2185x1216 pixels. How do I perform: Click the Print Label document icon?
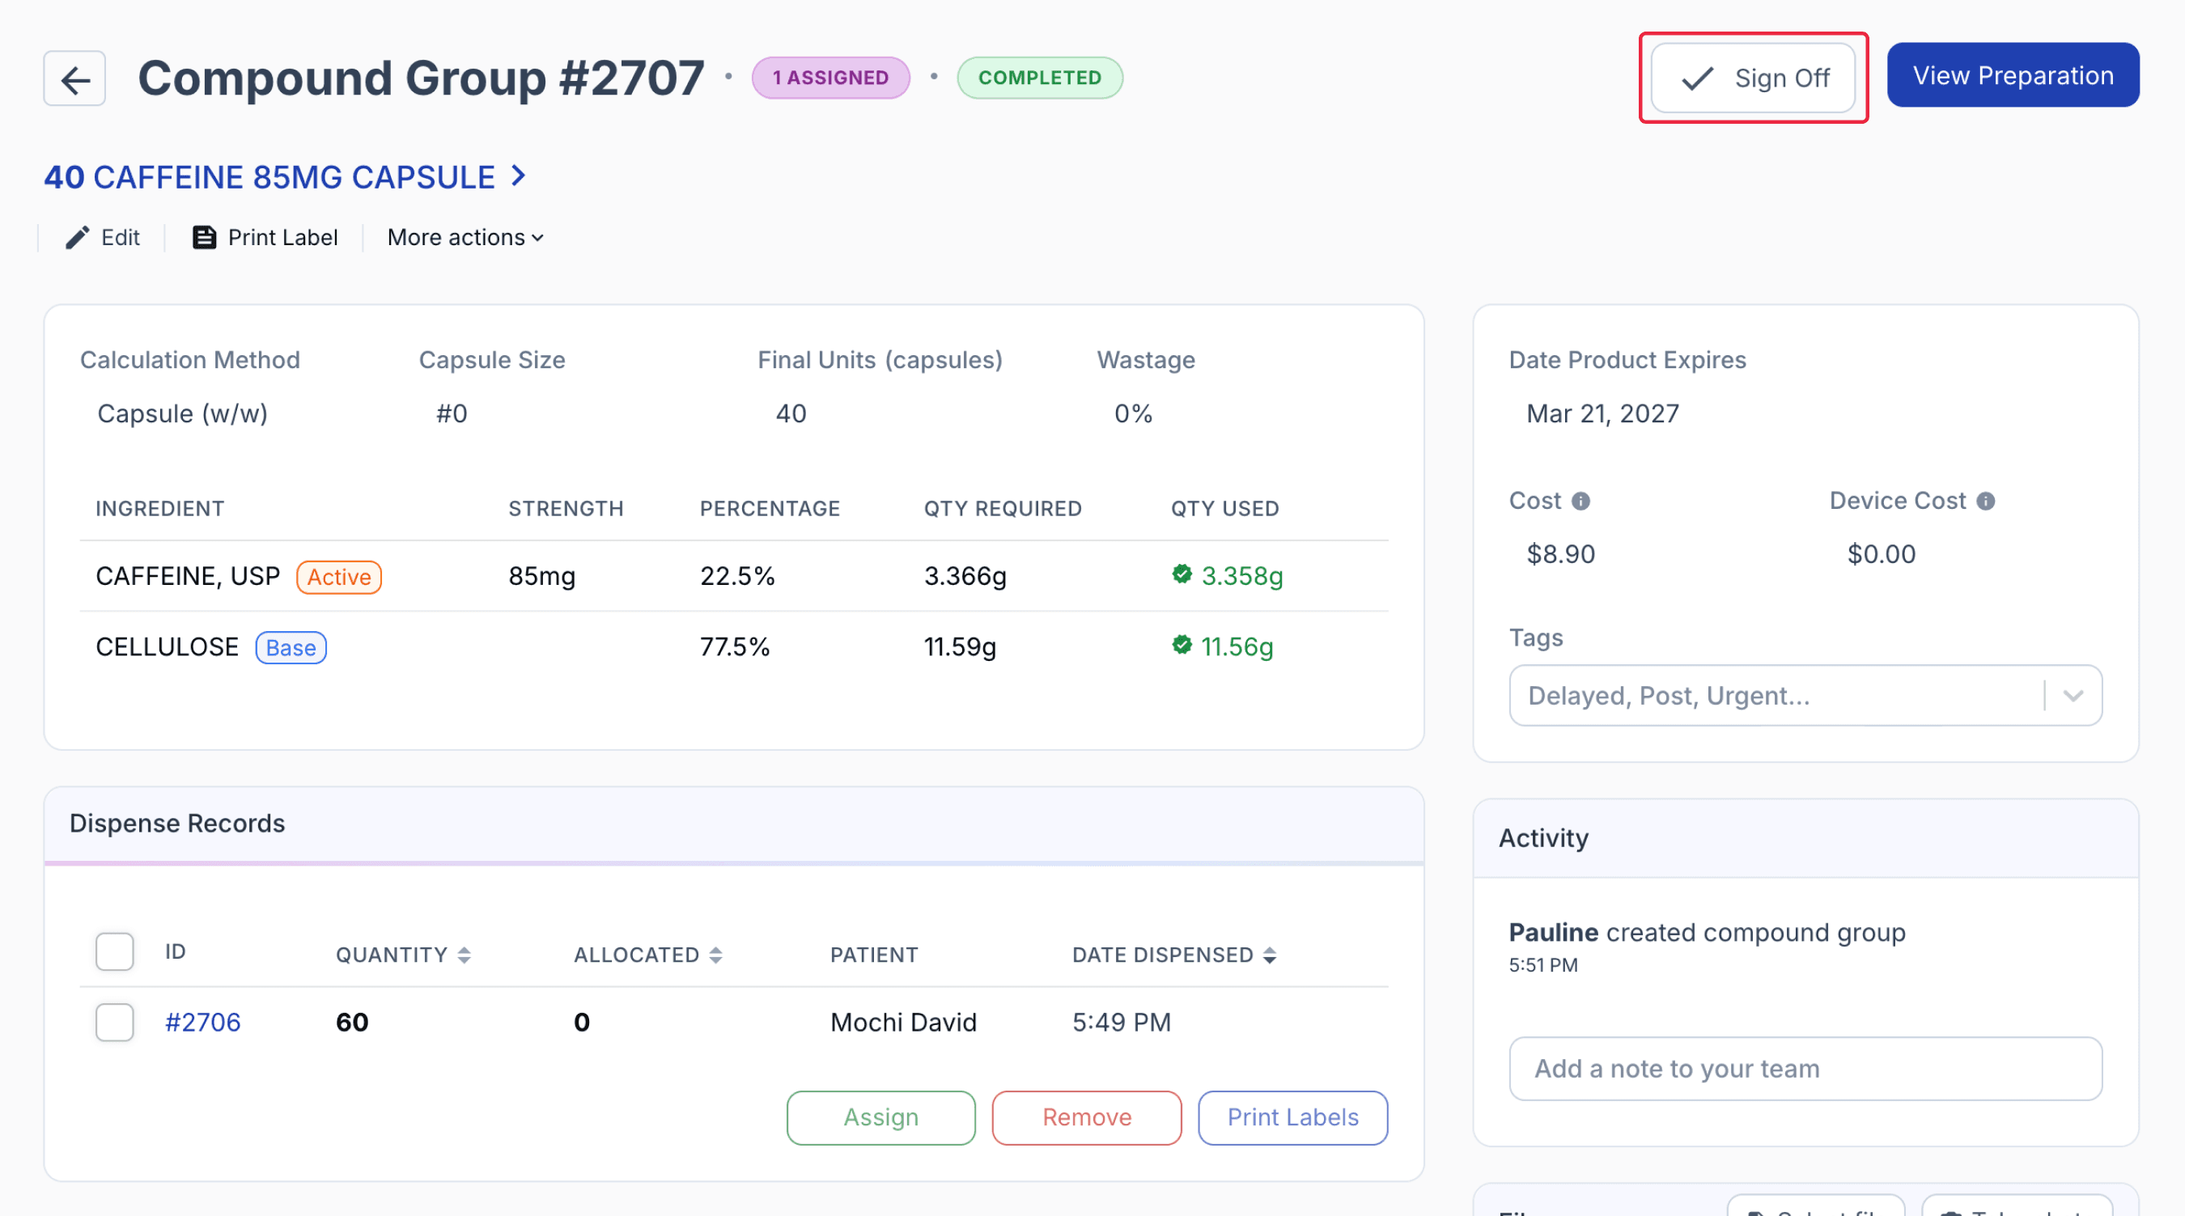point(204,237)
